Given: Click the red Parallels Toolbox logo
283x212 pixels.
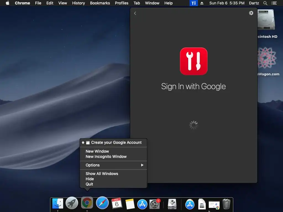Looking at the screenshot, I should click(193, 61).
